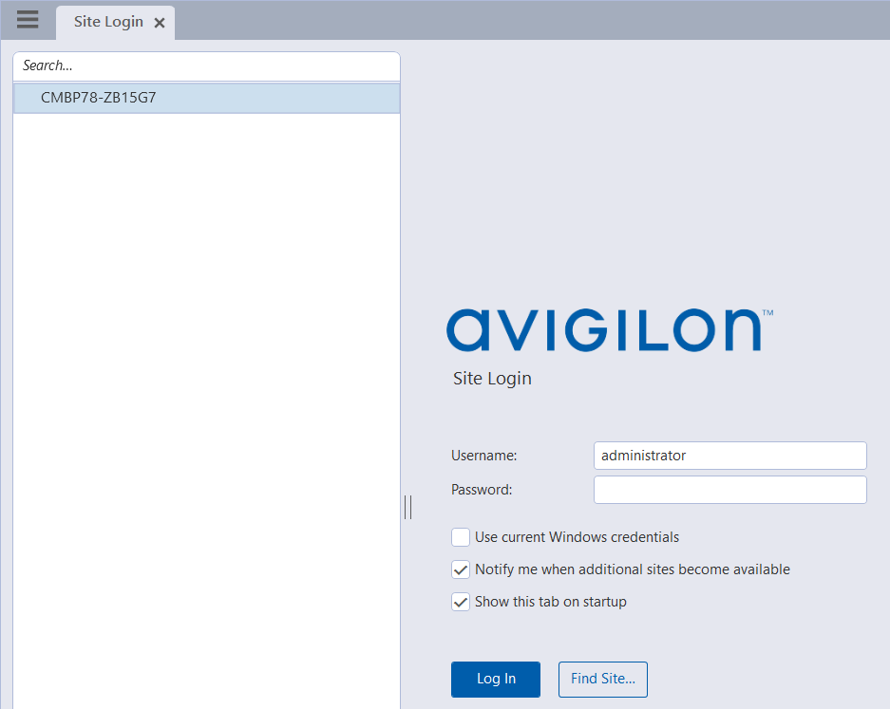Disable Show this tab on startup
This screenshot has height=709, width=890.
tap(461, 602)
